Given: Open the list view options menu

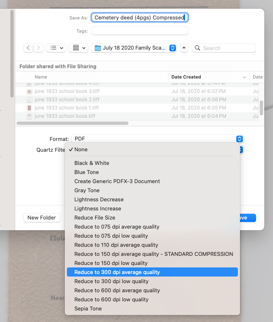Looking at the screenshot, I should tap(56, 48).
